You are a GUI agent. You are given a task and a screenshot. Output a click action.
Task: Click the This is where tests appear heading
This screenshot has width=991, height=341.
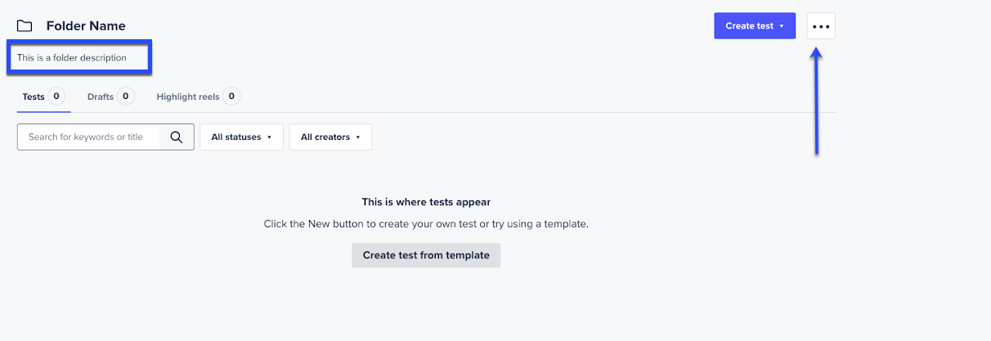pos(426,201)
